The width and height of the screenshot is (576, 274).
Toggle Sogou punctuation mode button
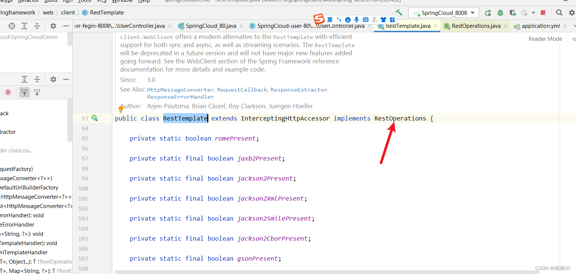point(339,20)
